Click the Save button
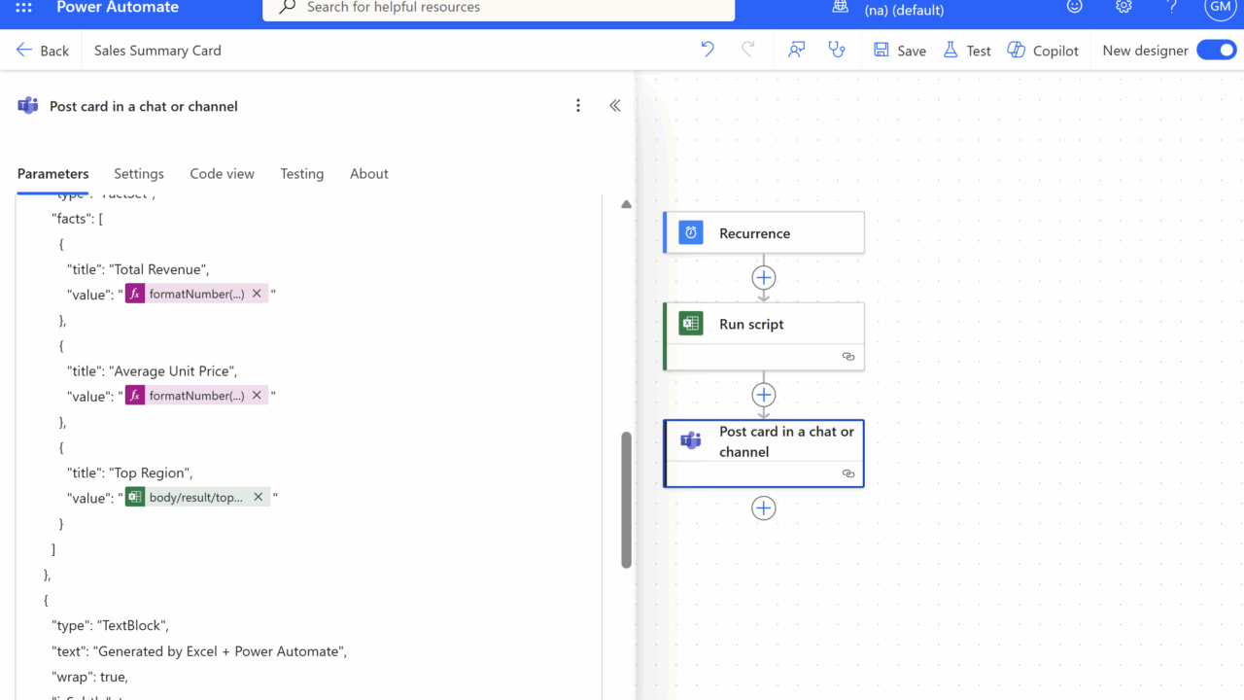The image size is (1244, 700). click(899, 51)
